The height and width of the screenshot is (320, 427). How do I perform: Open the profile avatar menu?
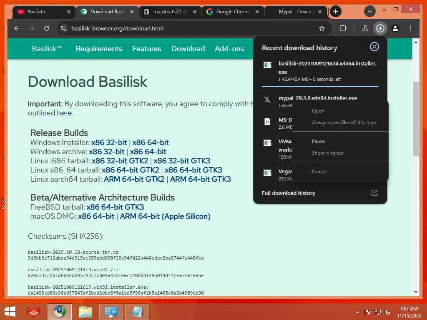tap(395, 28)
